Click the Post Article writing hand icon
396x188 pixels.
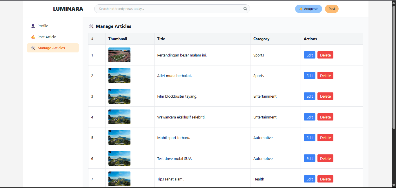(33, 37)
